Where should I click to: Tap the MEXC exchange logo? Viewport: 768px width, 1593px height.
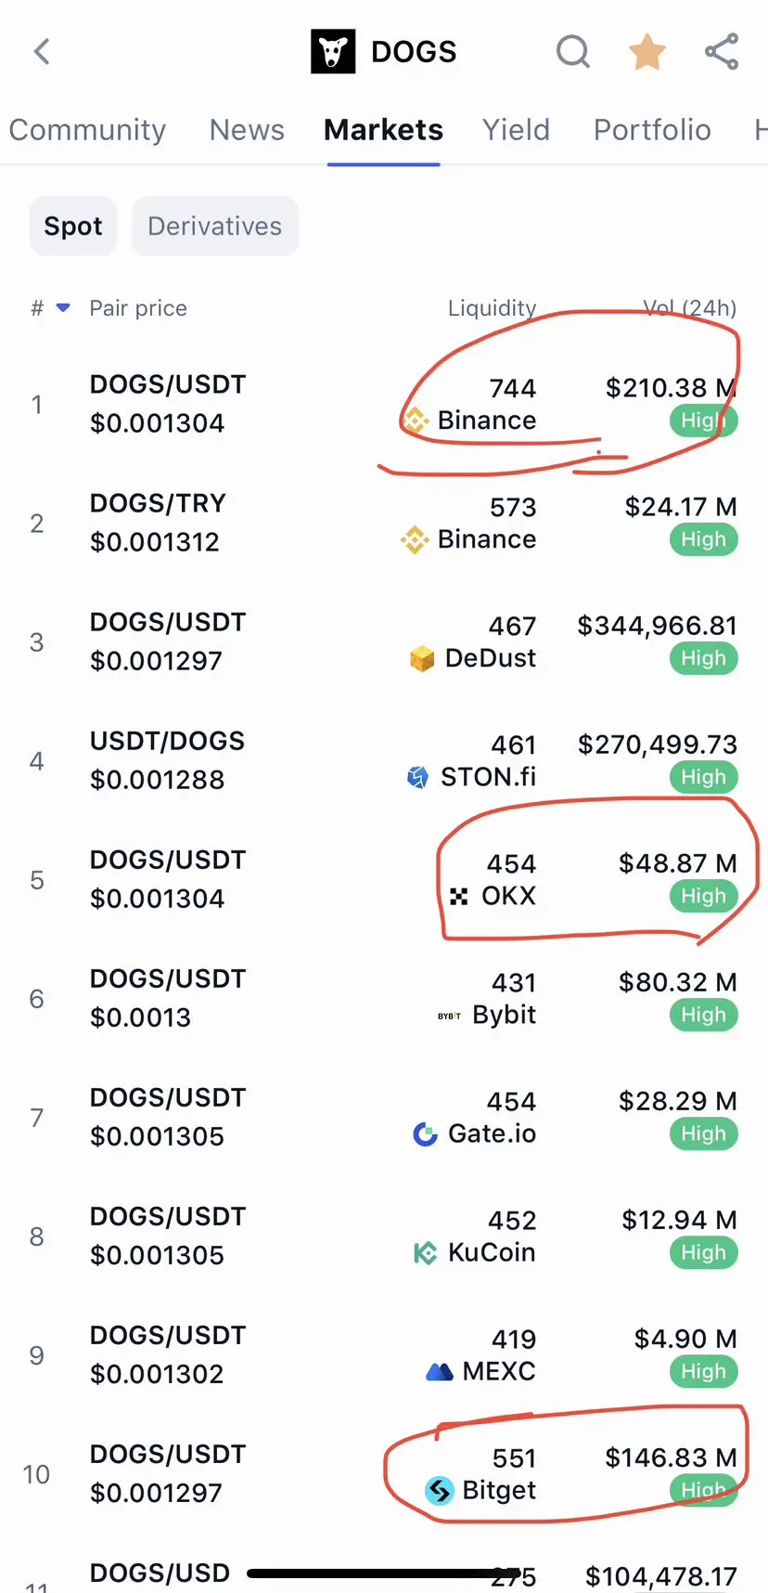(439, 1371)
